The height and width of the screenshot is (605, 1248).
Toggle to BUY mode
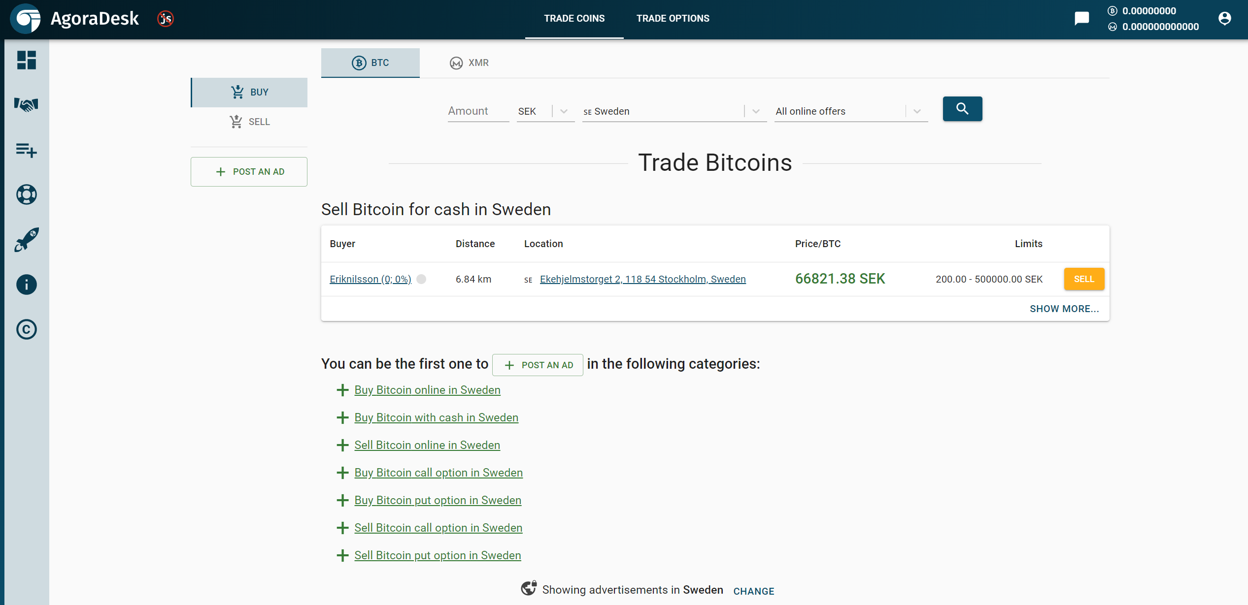point(250,92)
